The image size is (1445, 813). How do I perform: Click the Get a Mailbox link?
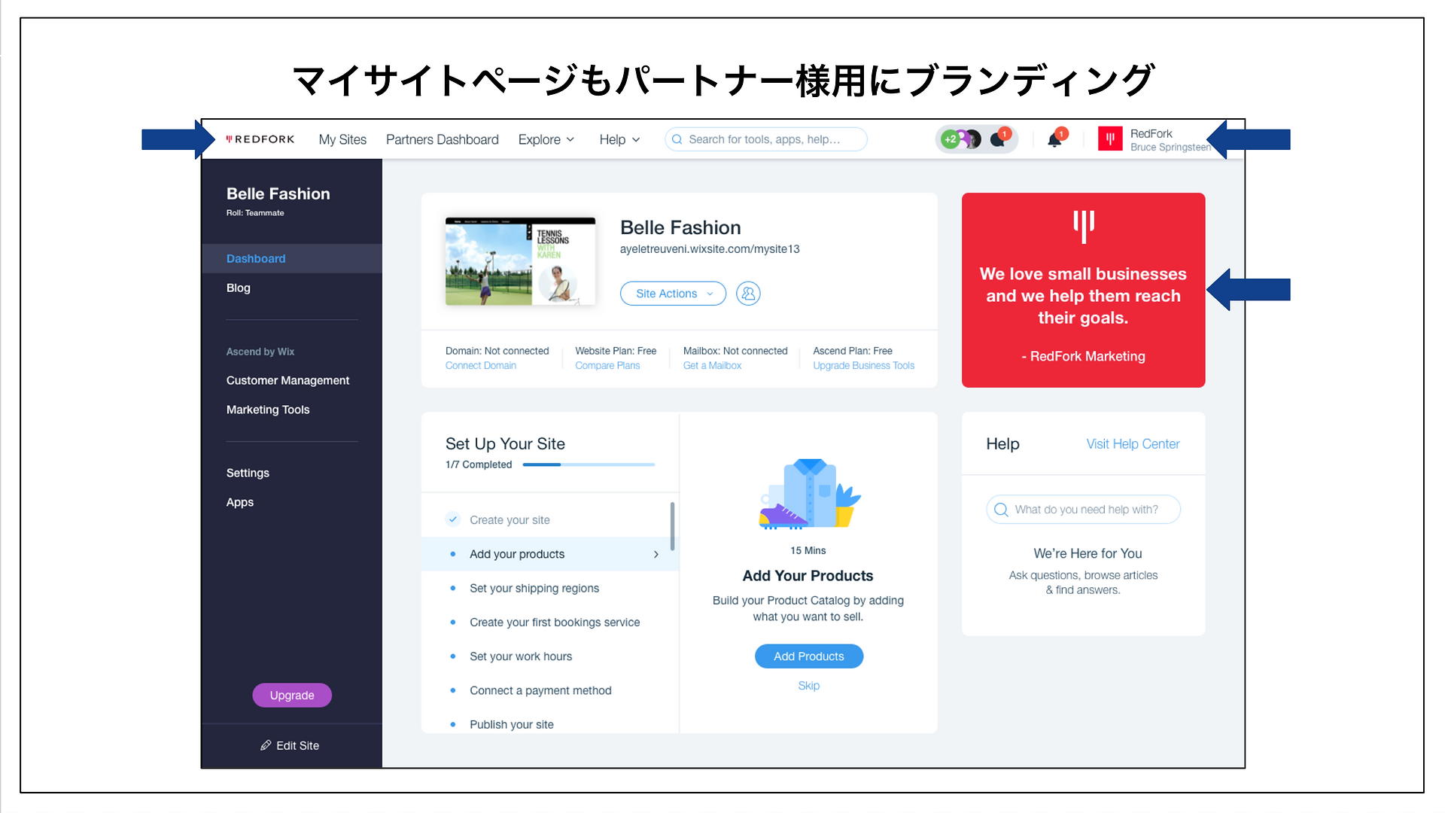click(x=712, y=366)
